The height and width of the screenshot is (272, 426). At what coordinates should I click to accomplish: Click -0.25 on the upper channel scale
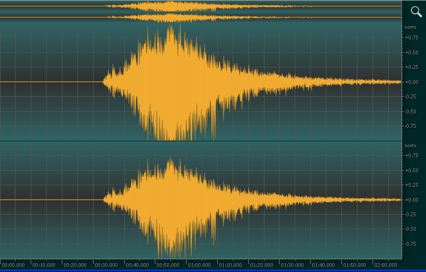tap(410, 97)
